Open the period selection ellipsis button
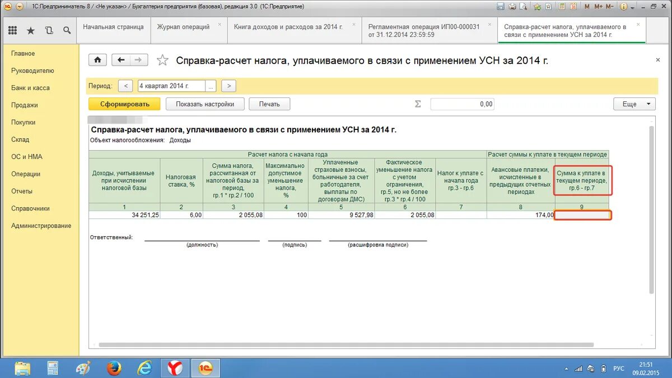672x378 pixels. point(211,86)
